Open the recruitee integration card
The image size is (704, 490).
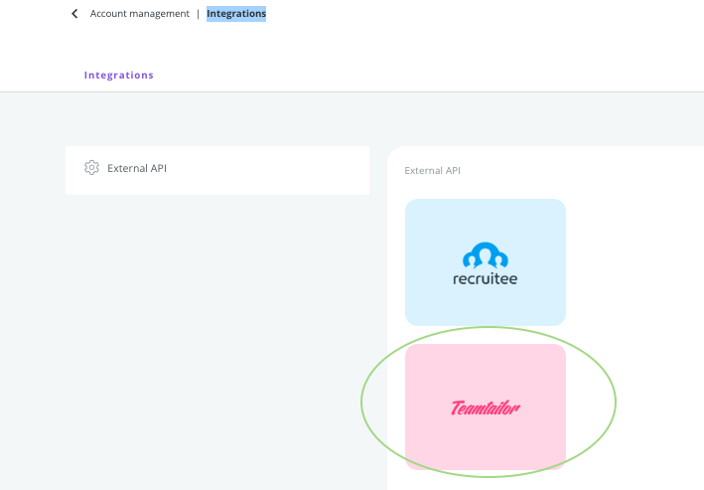(x=486, y=262)
